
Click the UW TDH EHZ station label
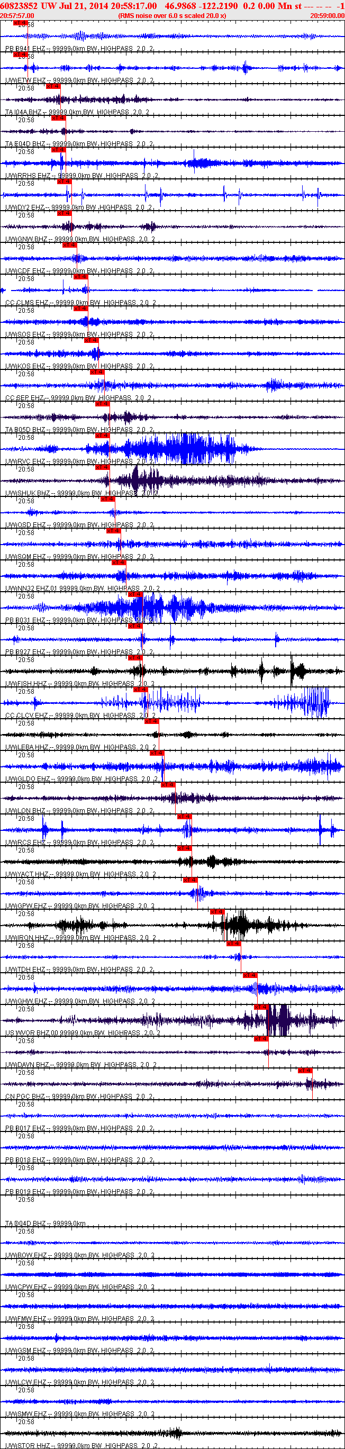[x=25, y=970]
